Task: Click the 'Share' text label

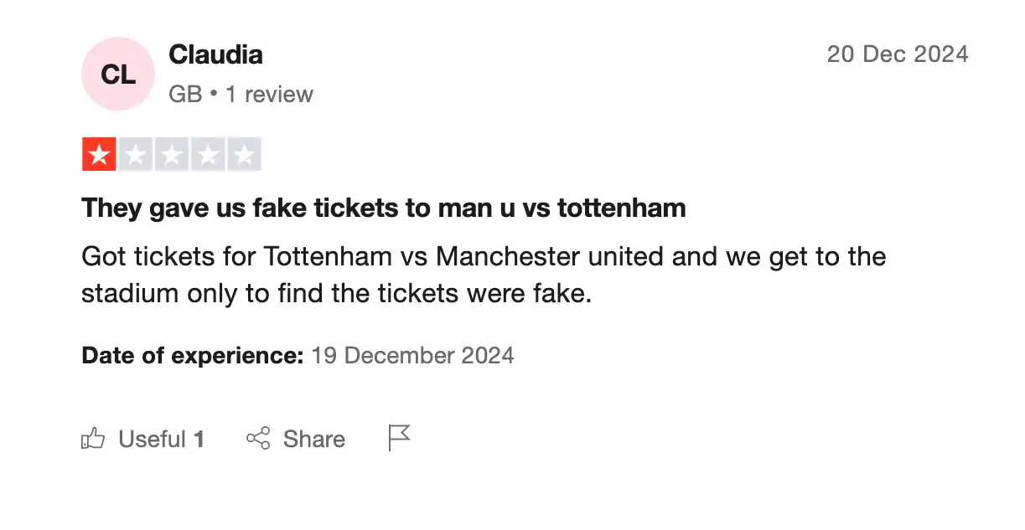Action: (x=314, y=438)
